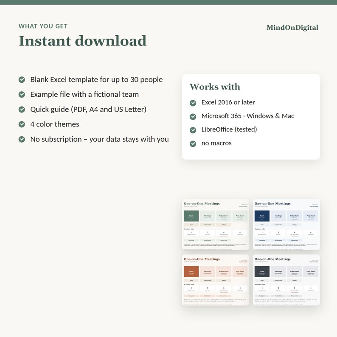Click the checkmark beside Microsoft 365 line

pos(193,116)
